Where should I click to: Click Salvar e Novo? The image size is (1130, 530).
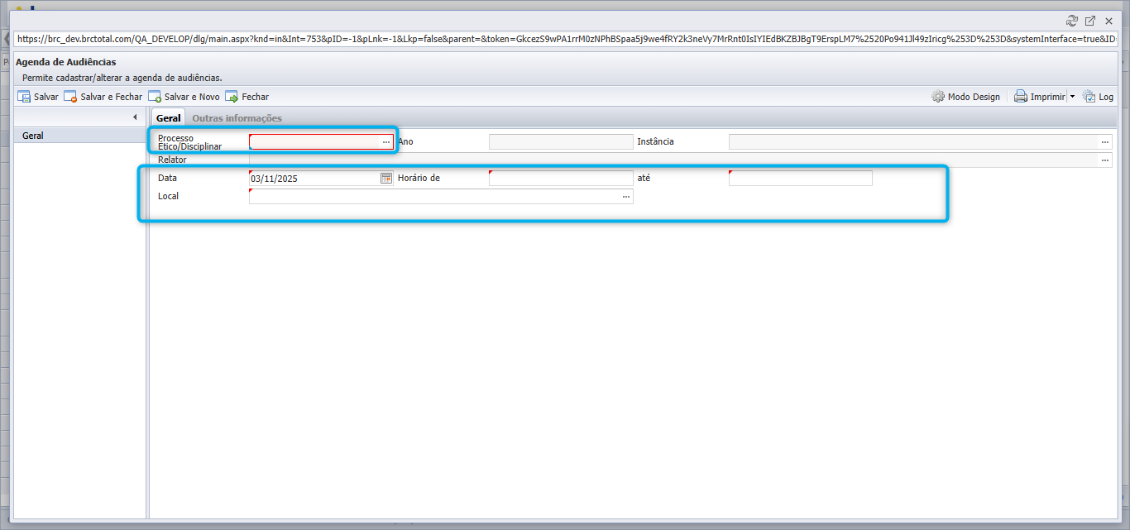coord(184,97)
